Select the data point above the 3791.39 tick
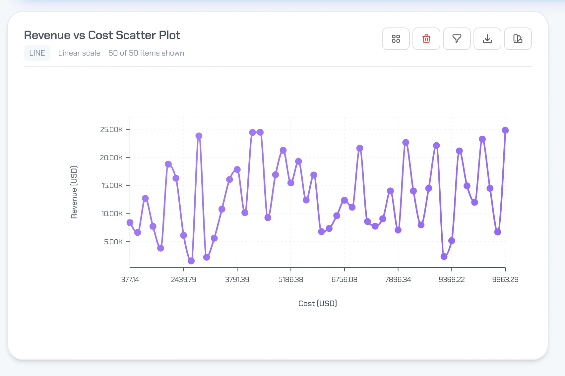This screenshot has height=376, width=565. 237,170
